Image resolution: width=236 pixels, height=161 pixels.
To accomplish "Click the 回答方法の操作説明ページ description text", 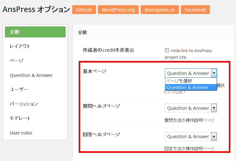I will click(189, 149).
